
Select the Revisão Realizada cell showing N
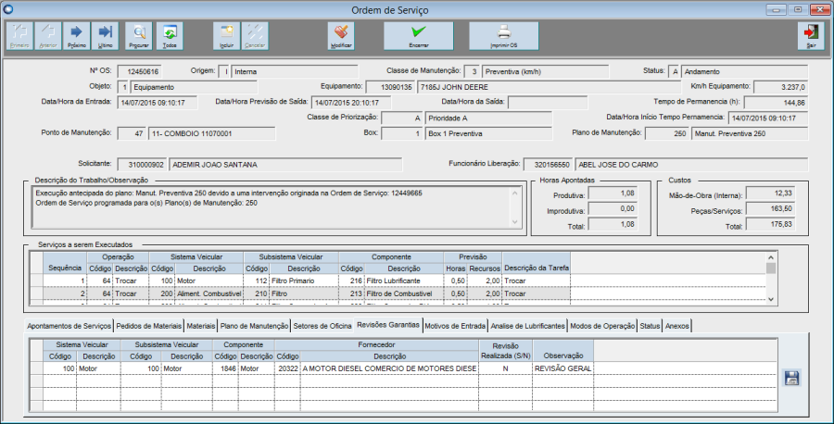[x=504, y=368]
